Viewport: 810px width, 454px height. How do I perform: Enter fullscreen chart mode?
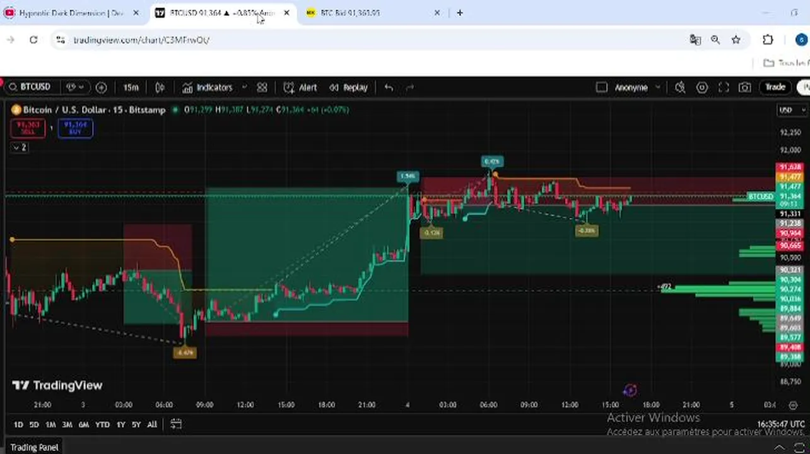click(724, 88)
